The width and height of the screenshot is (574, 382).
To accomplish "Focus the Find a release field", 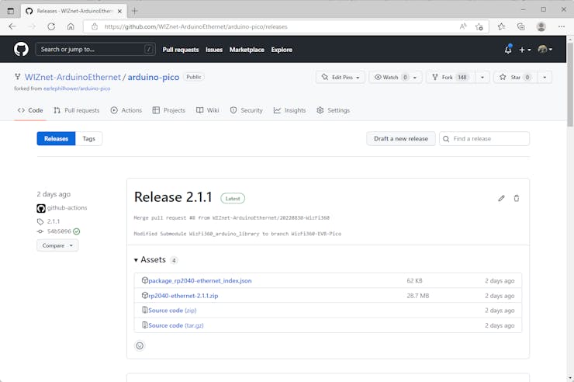I will pos(484,138).
